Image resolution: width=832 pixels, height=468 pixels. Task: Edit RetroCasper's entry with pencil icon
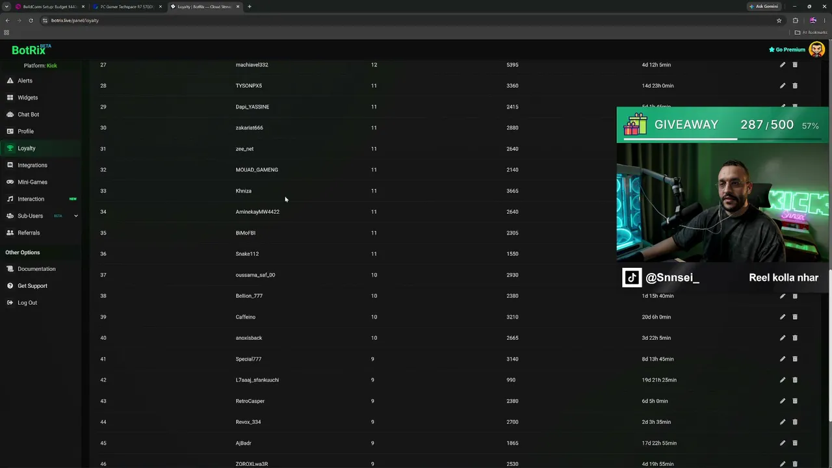(783, 401)
